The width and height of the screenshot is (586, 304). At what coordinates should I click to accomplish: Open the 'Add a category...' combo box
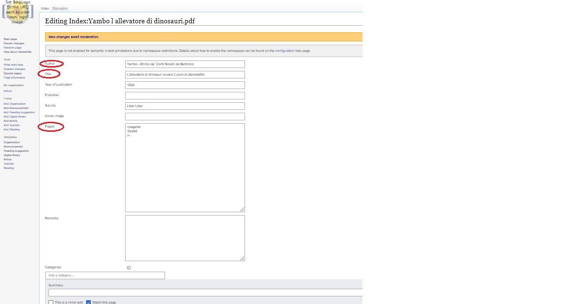tap(105, 275)
